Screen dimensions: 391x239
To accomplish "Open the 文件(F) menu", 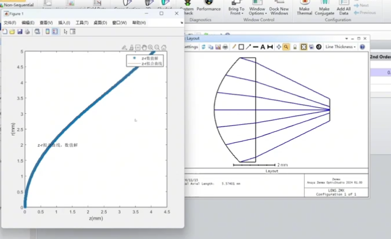I will coord(10,23).
